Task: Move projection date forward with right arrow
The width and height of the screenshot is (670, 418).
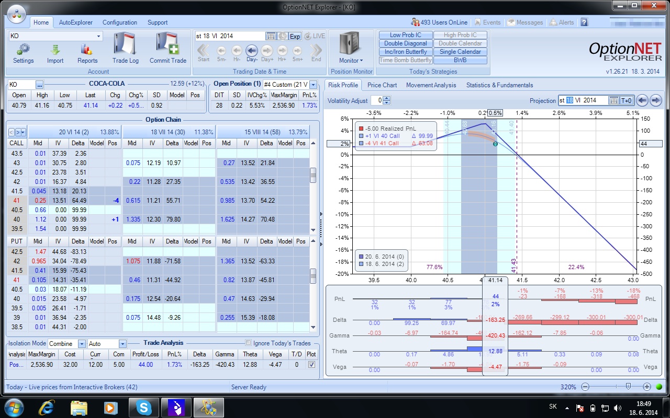Action: click(x=655, y=100)
